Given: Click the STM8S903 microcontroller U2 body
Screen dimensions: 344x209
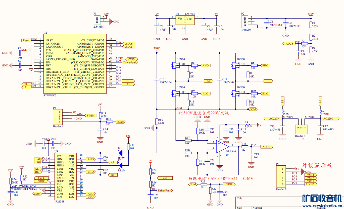Looking at the screenshot, I should [x=74, y=64].
